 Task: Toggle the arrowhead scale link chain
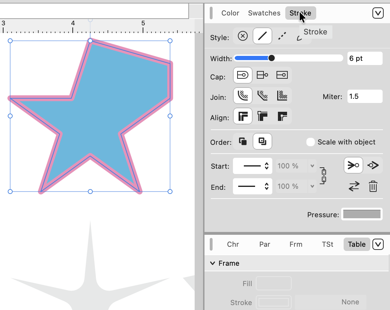point(324,176)
